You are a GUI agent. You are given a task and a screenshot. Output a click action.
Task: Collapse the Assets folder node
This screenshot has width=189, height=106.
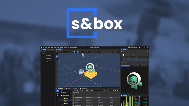click(x=61, y=97)
